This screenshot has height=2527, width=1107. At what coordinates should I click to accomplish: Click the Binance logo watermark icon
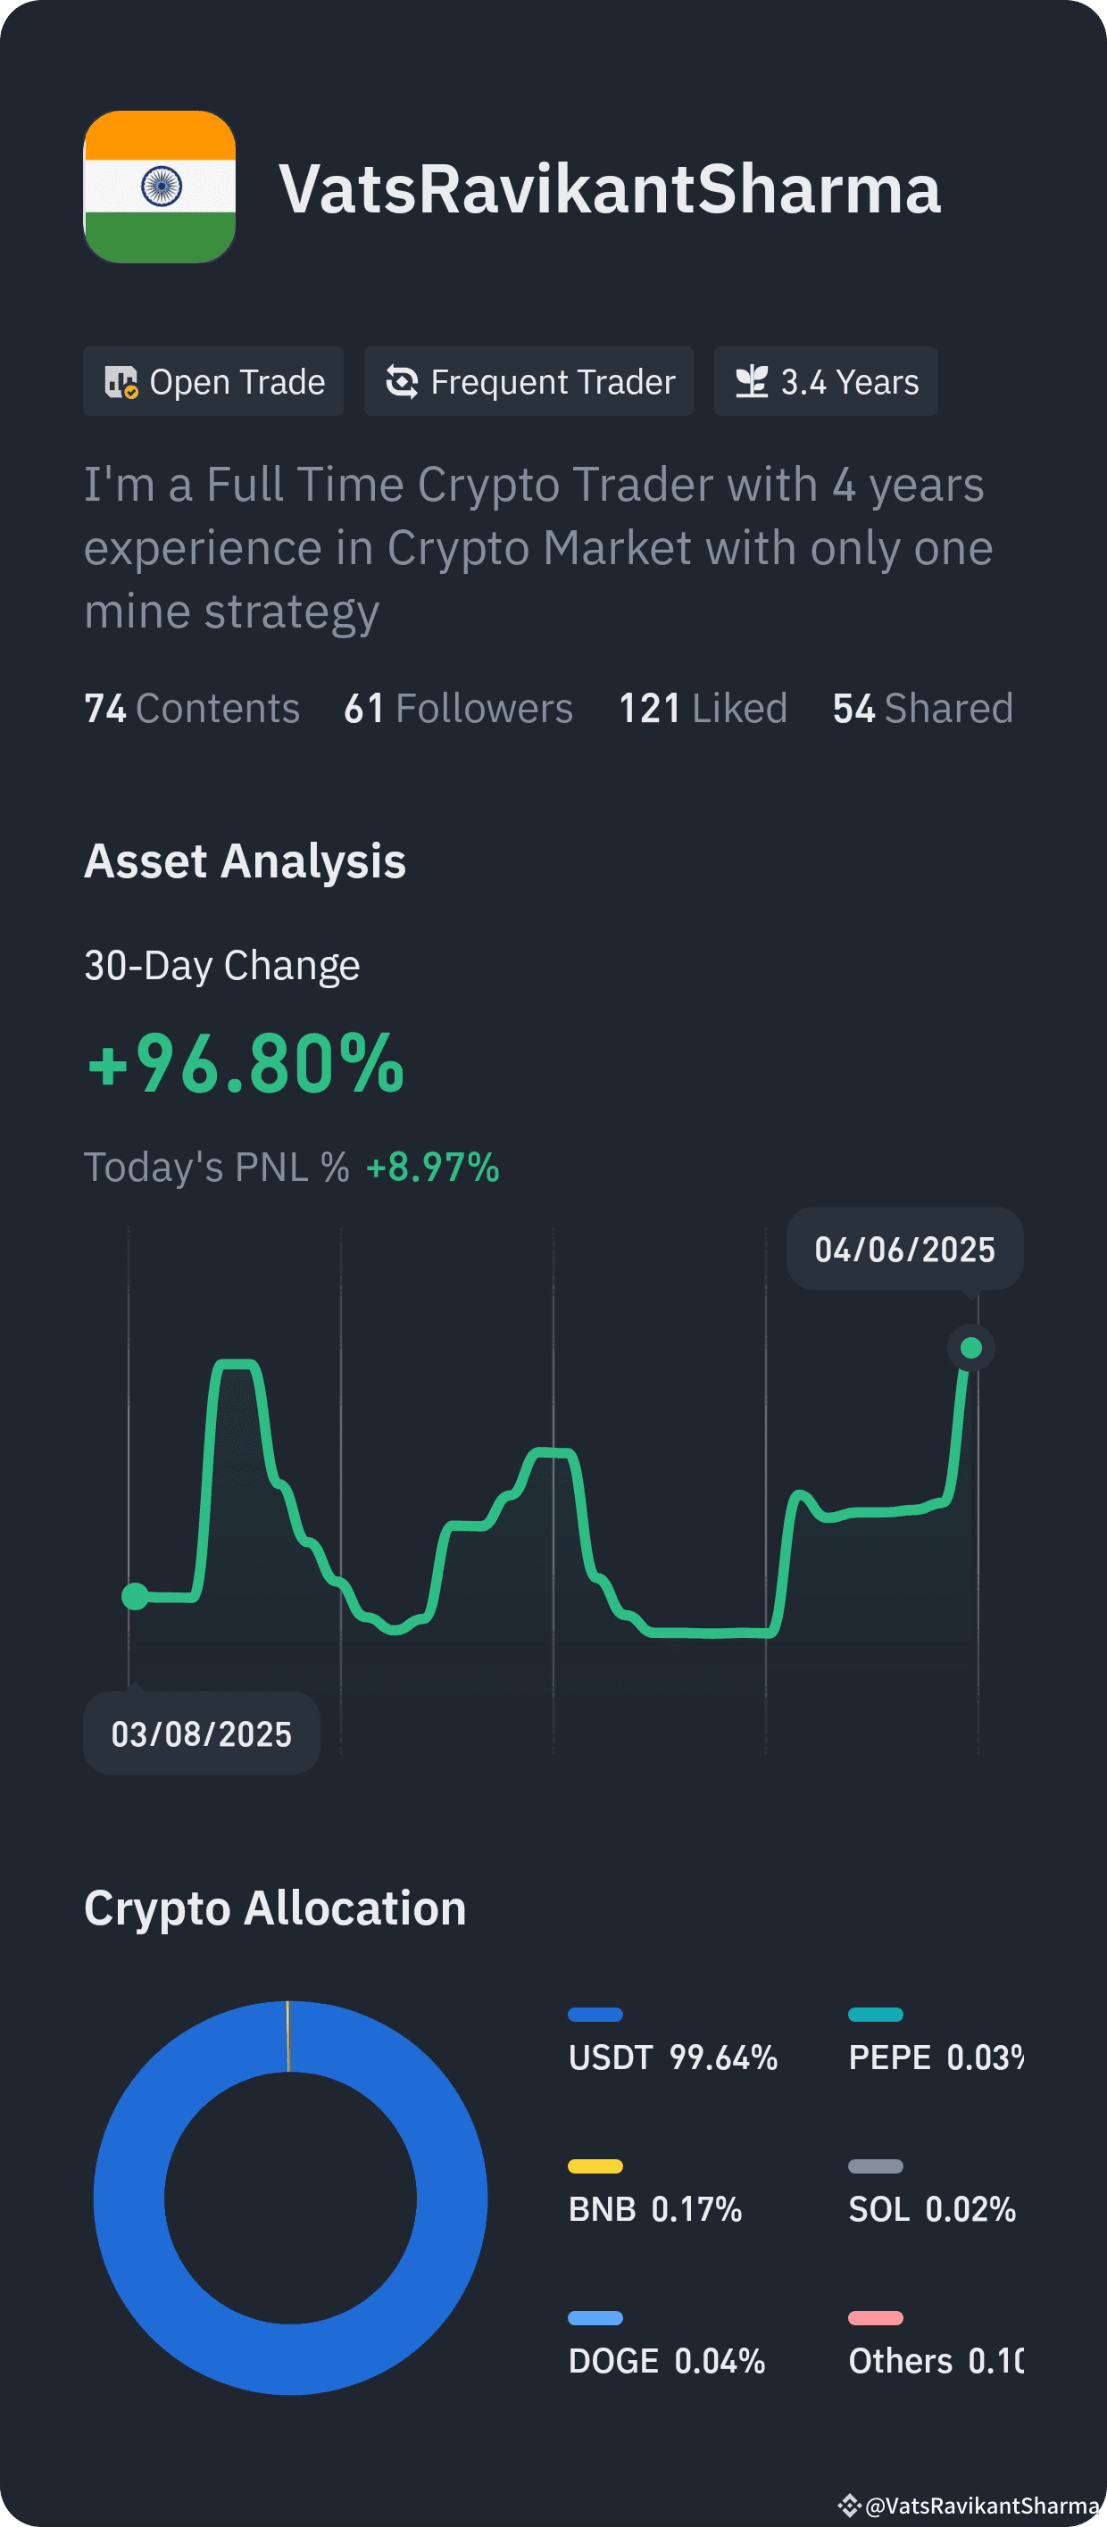point(850,2505)
